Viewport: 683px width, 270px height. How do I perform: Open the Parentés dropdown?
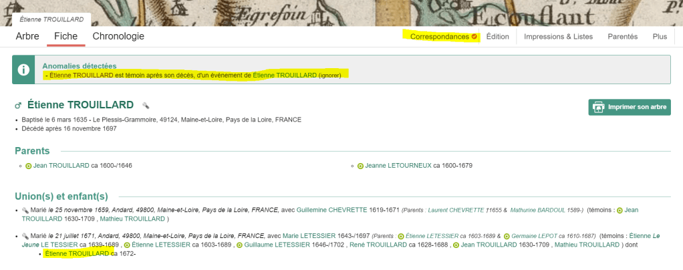coord(622,37)
